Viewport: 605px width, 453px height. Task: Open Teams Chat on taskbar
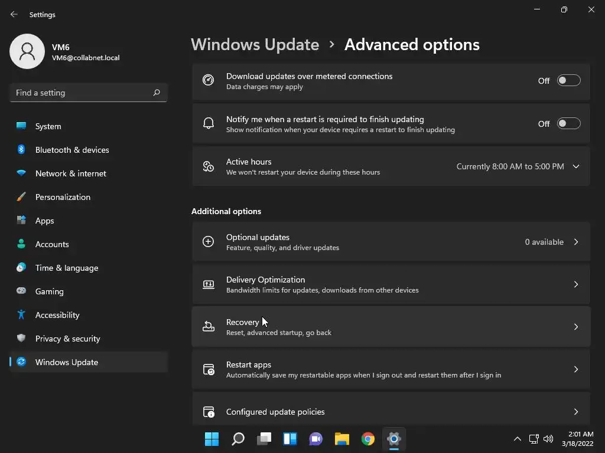tap(316, 439)
